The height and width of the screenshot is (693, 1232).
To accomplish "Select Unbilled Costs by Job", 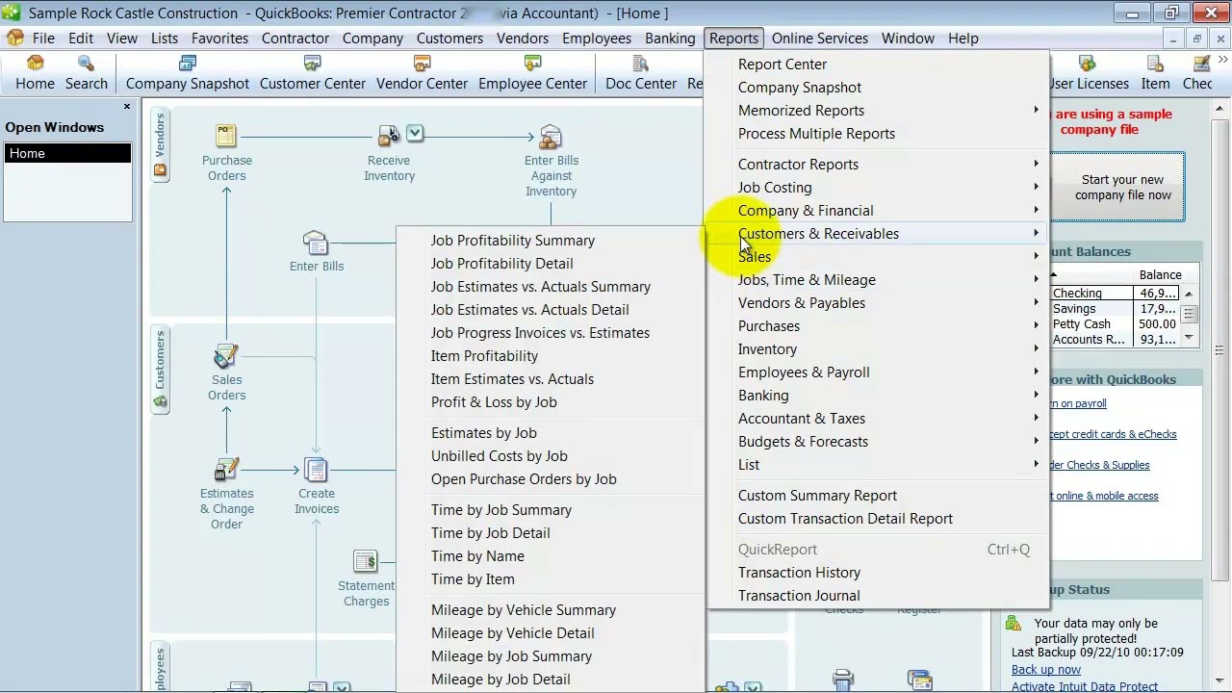I will [500, 455].
